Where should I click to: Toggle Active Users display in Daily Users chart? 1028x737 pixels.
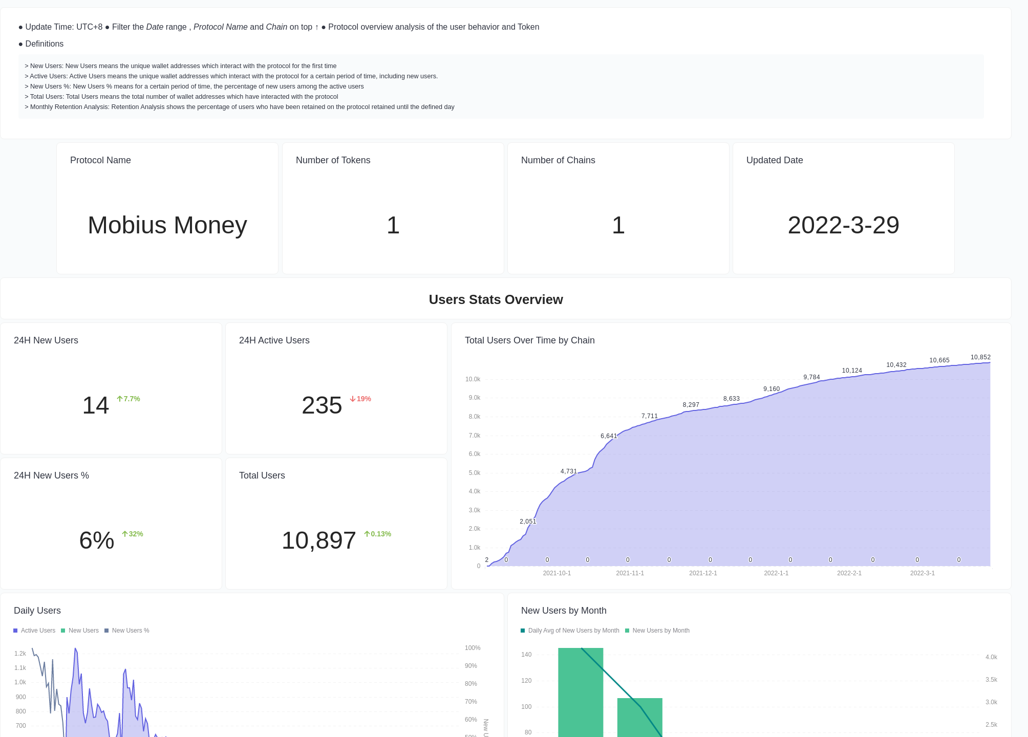pyautogui.click(x=38, y=630)
